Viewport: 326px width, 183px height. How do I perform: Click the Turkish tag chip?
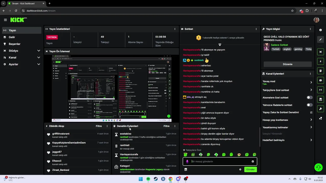click(276, 49)
